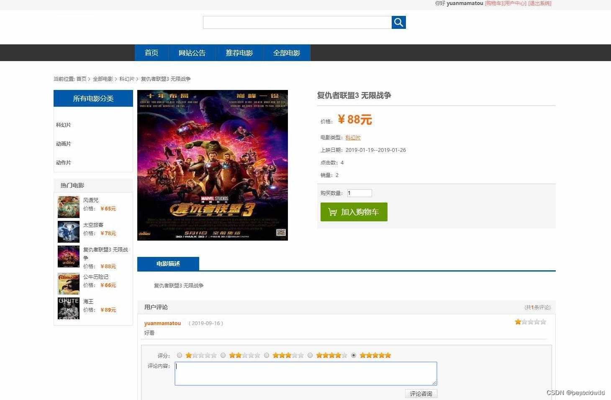Click the 海王 title link
Viewport: 611px width, 400px height.
[88, 301]
